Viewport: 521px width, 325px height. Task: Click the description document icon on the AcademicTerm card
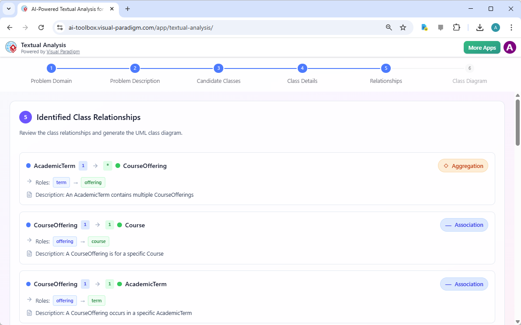pos(29,195)
